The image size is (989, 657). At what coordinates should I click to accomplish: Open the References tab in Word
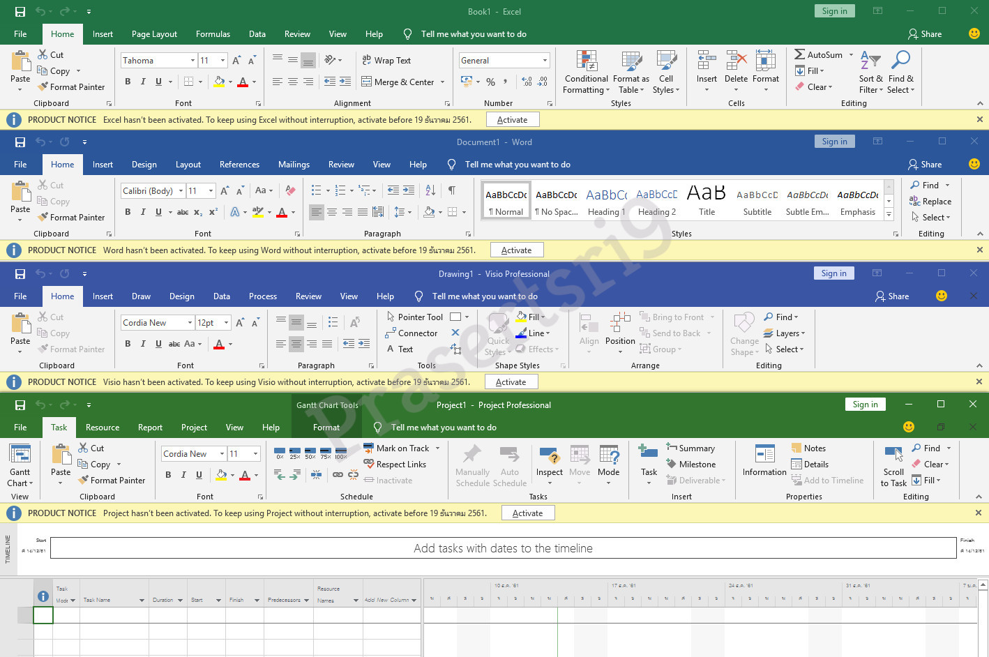pyautogui.click(x=239, y=165)
